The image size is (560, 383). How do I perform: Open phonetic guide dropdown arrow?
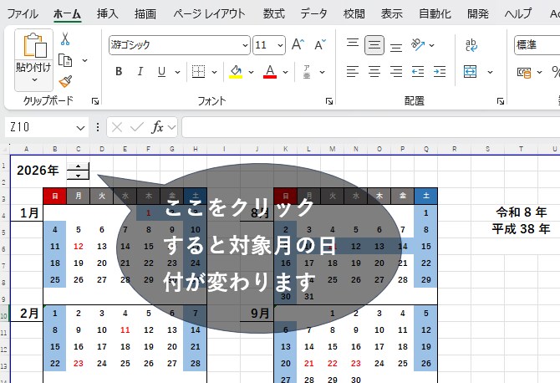(x=322, y=72)
